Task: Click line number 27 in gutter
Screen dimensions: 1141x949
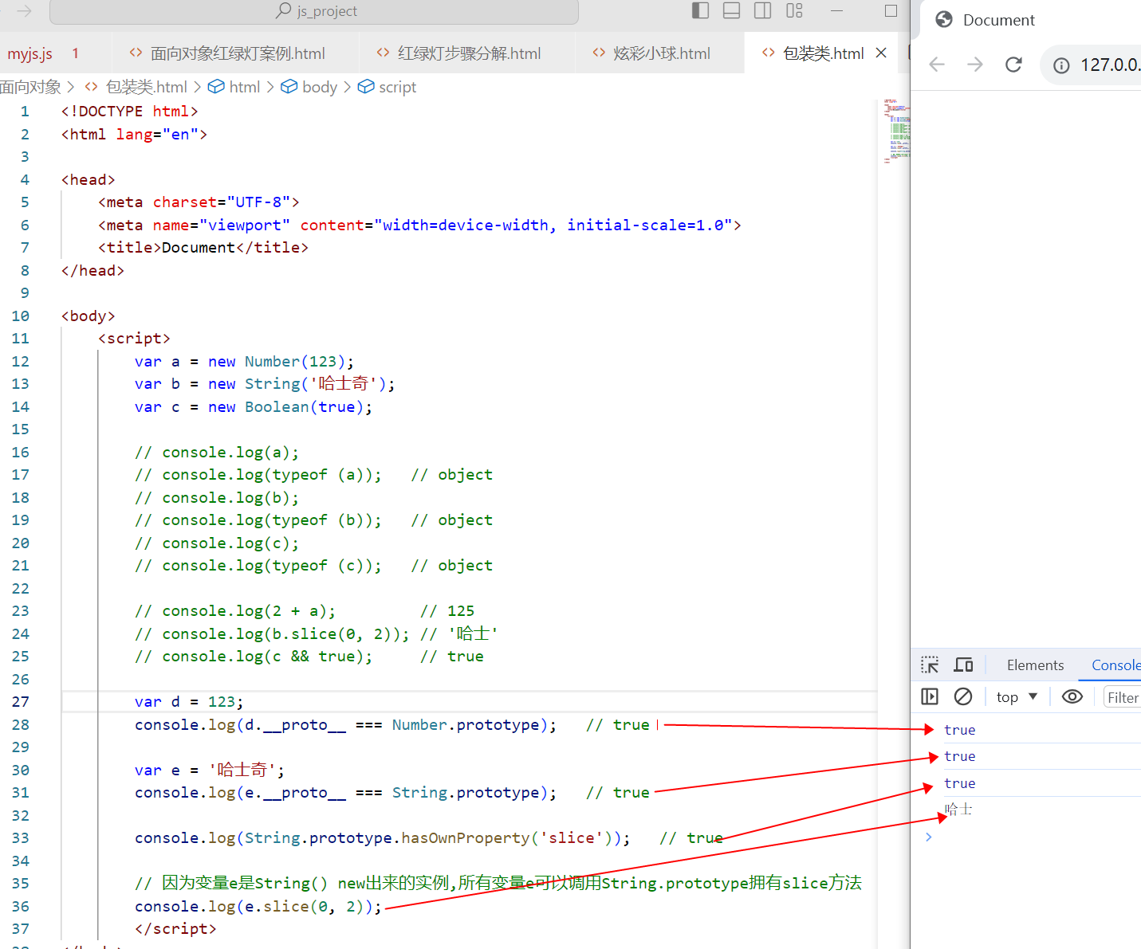Action: click(x=21, y=702)
